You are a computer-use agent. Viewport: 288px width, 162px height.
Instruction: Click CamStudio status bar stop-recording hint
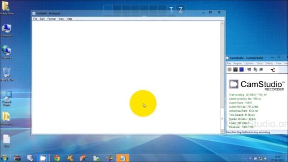(x=248, y=132)
